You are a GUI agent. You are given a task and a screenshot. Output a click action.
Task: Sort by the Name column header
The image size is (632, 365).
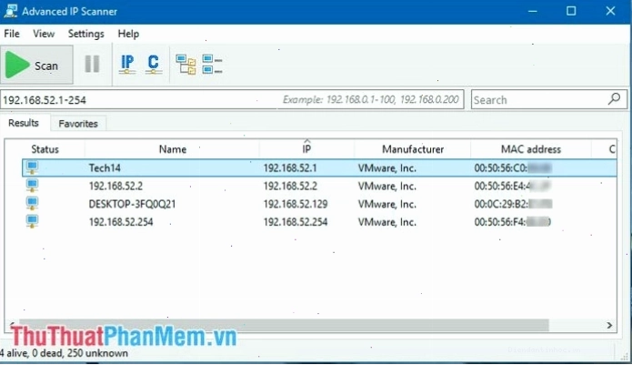tap(173, 149)
